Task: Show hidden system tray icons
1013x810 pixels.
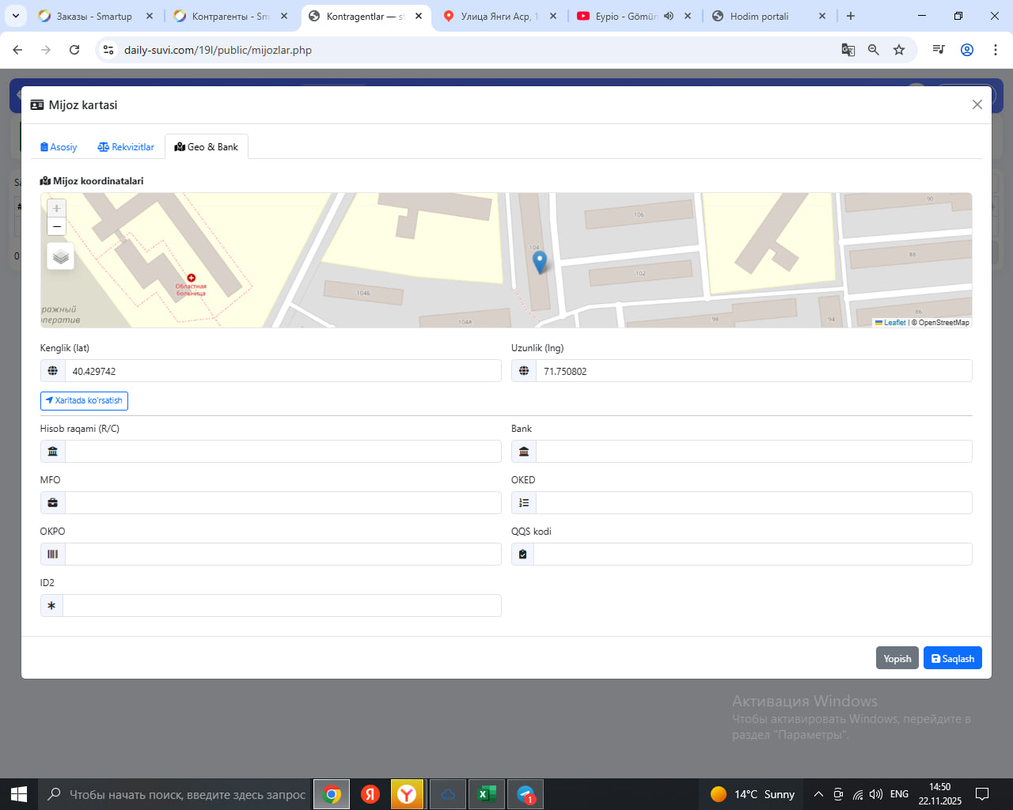Action: (x=818, y=794)
